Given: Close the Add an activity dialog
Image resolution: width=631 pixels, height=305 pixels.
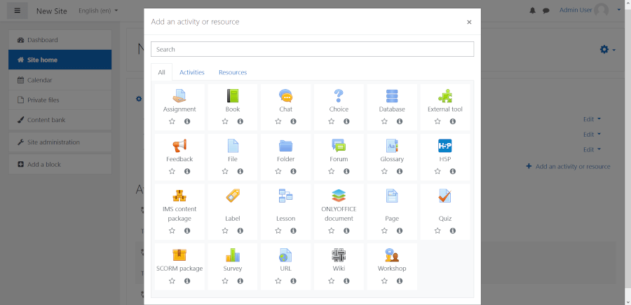Looking at the screenshot, I should tap(469, 22).
